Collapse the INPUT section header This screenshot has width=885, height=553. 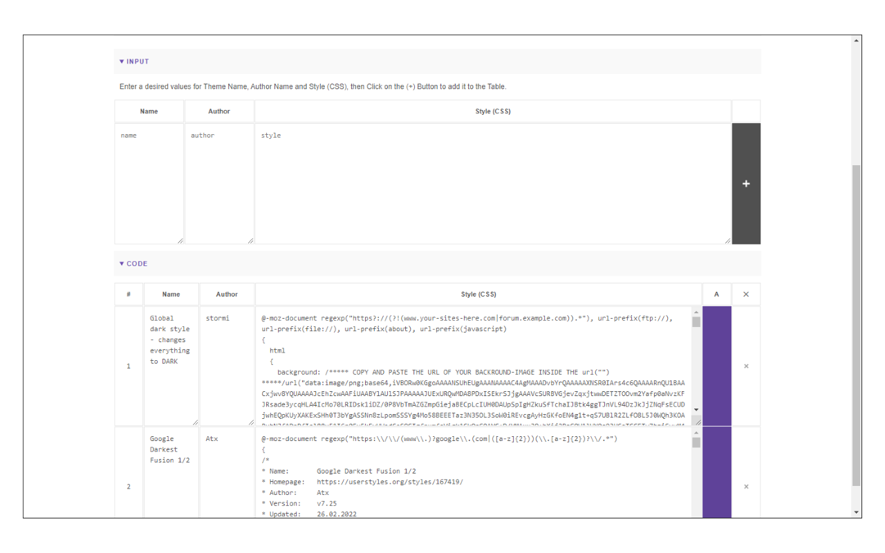437,62
